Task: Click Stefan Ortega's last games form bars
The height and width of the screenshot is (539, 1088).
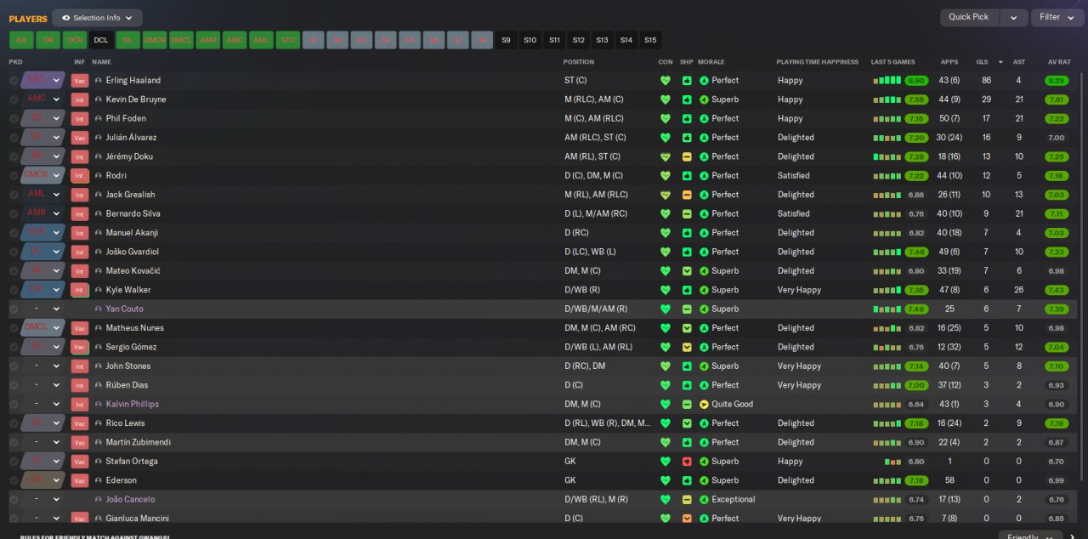Action: (892, 462)
